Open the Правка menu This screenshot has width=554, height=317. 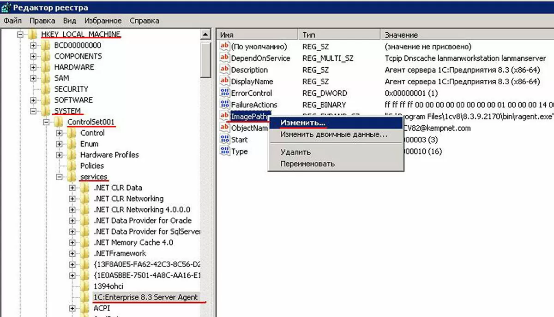pos(42,21)
